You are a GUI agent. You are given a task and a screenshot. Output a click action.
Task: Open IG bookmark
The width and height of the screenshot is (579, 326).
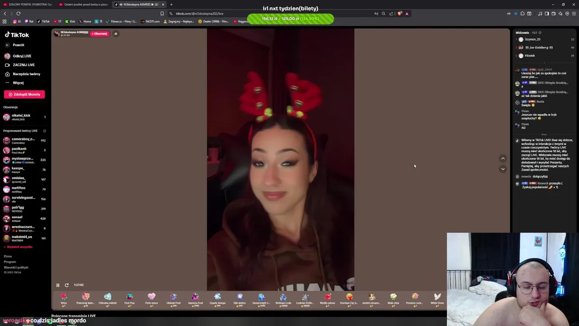[18, 21]
